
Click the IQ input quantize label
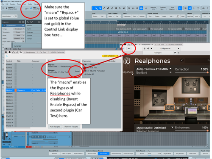tap(146, 8)
